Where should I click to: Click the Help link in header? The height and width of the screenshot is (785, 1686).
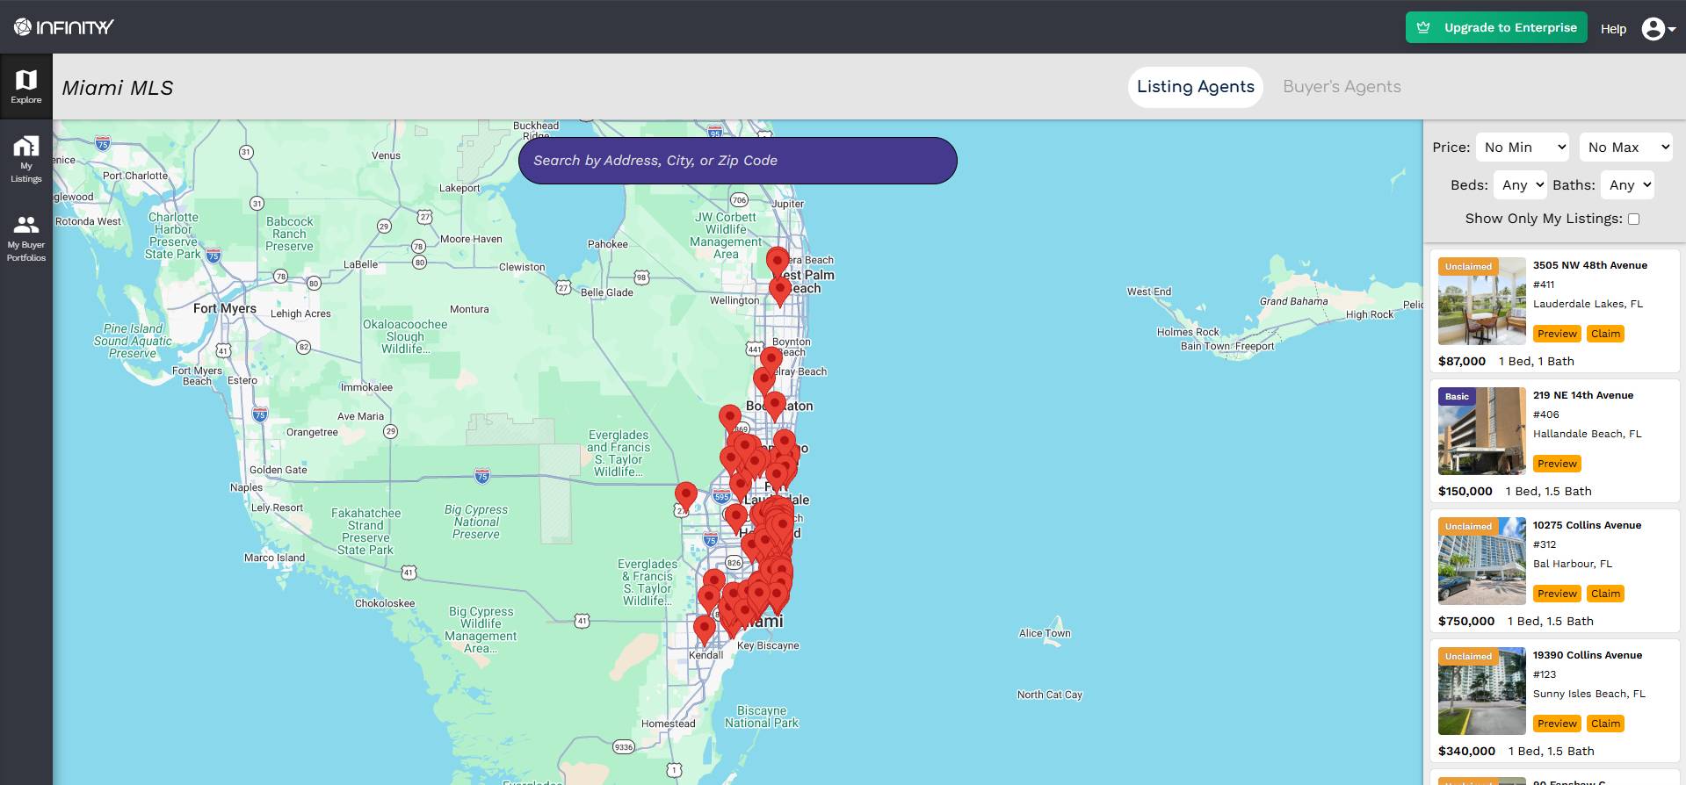[x=1613, y=29]
